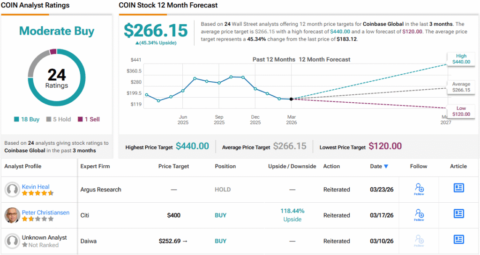Click Article column header

(458, 166)
